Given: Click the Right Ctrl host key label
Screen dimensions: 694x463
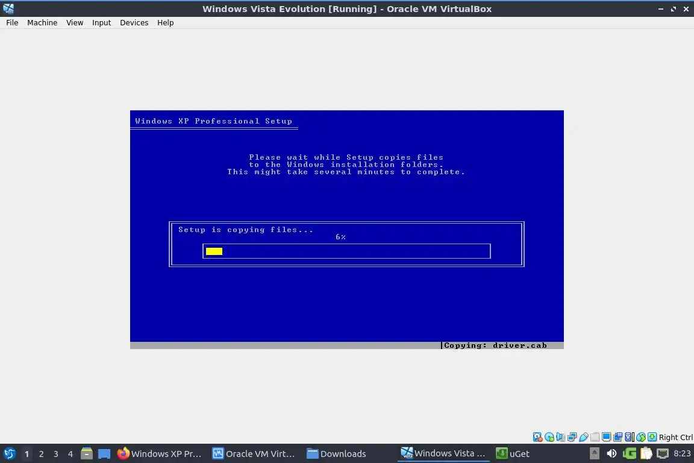Looking at the screenshot, I should (x=676, y=437).
